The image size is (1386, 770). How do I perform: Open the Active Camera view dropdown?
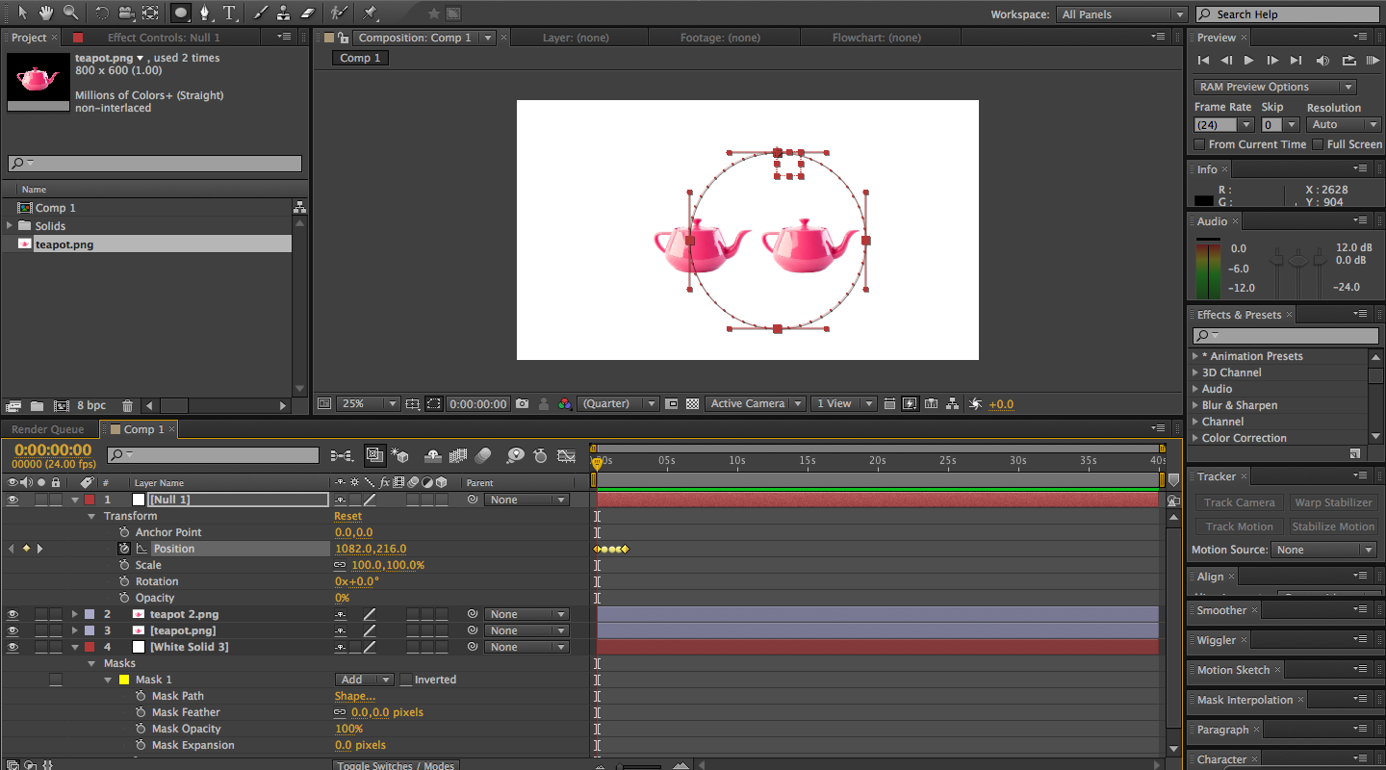coord(755,404)
